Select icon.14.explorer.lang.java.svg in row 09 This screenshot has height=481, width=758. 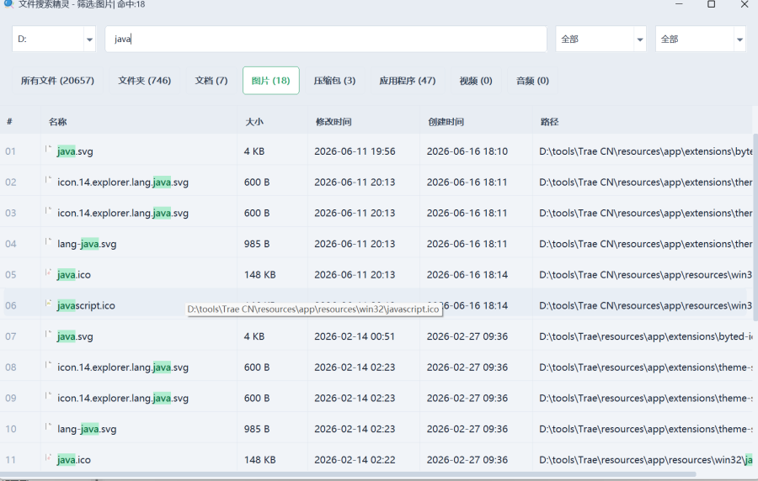(123, 398)
